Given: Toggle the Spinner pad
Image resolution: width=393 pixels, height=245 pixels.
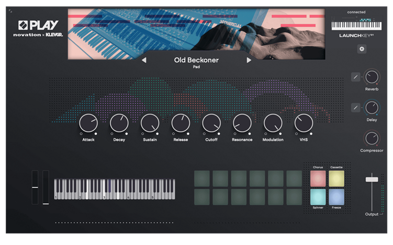Looking at the screenshot, I should click(318, 197).
